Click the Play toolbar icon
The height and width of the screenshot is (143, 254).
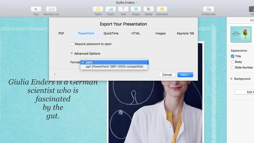[x=36, y=9]
